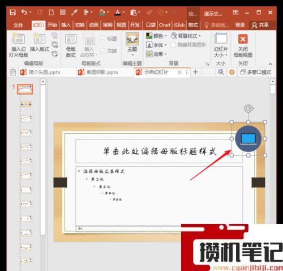The image size is (283, 271).
Task: Switch to the 插入 ribbon tab
Action: [66, 25]
